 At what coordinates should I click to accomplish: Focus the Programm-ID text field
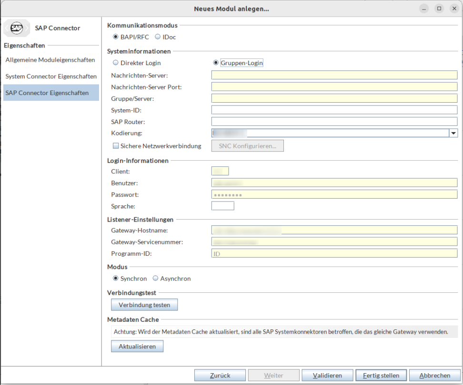point(334,254)
